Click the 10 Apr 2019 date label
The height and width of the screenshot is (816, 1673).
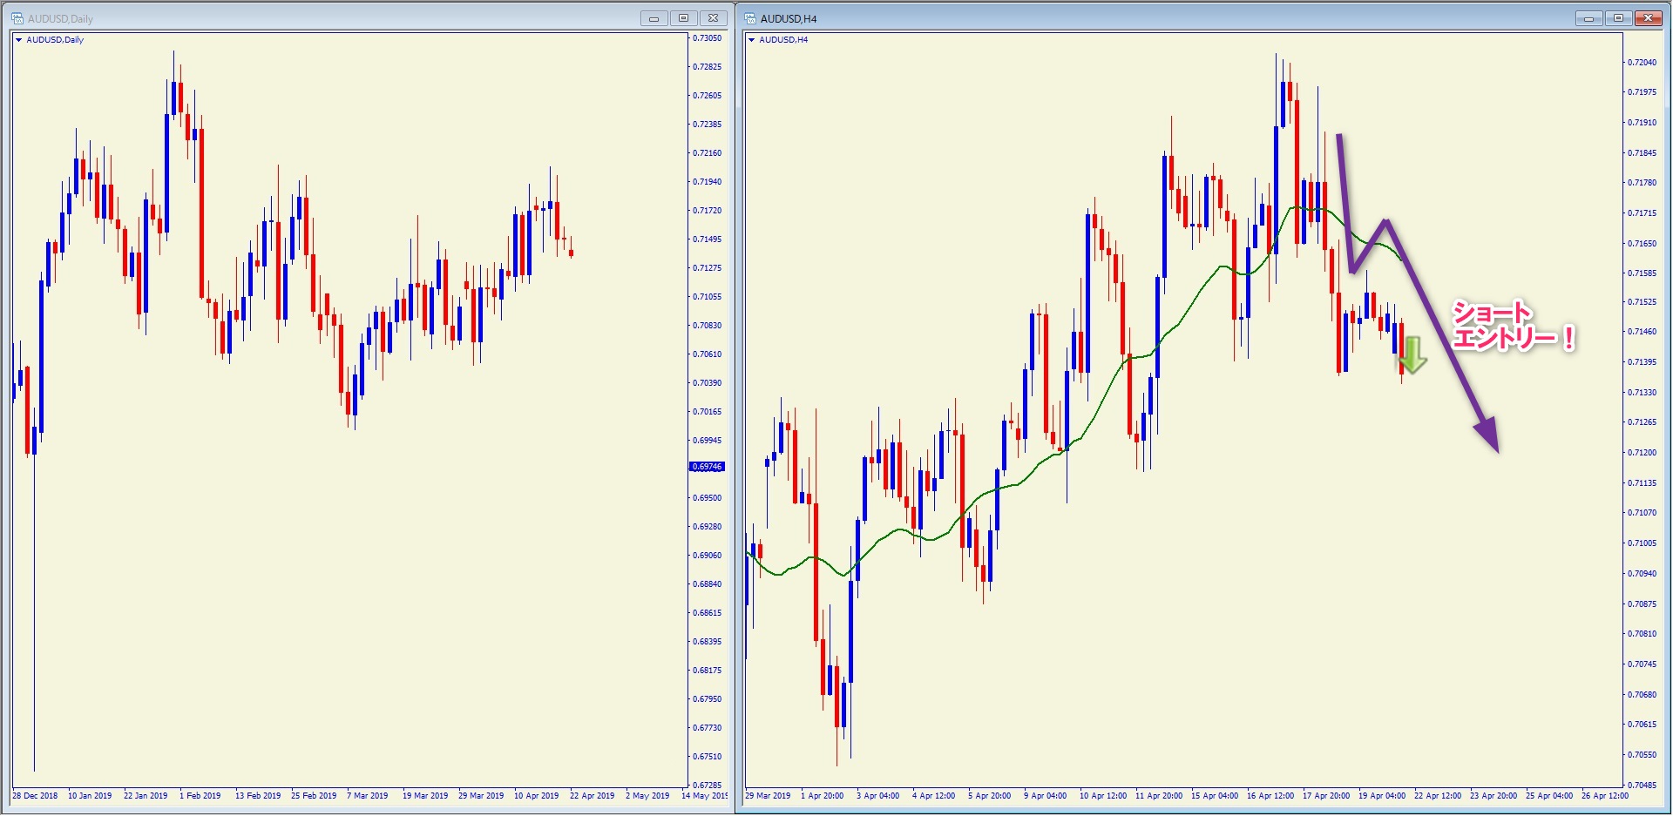tap(536, 796)
